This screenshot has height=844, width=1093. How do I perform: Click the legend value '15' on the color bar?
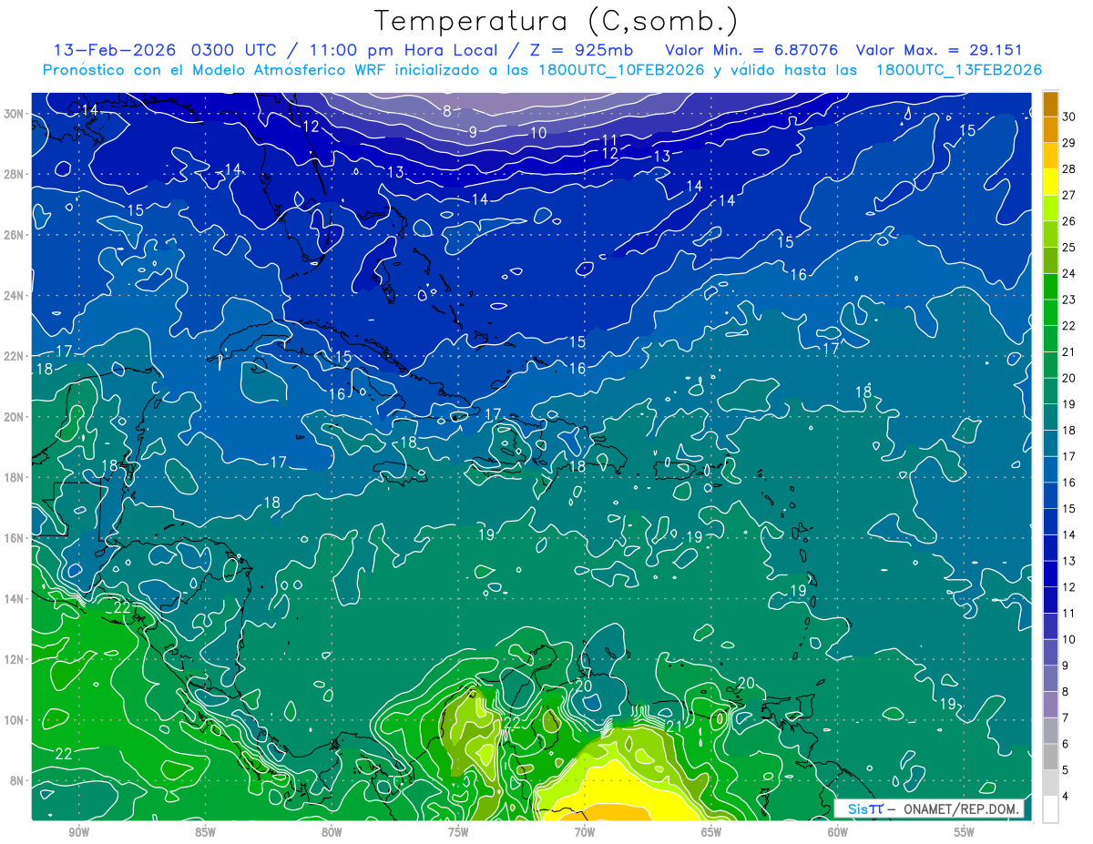[1068, 509]
